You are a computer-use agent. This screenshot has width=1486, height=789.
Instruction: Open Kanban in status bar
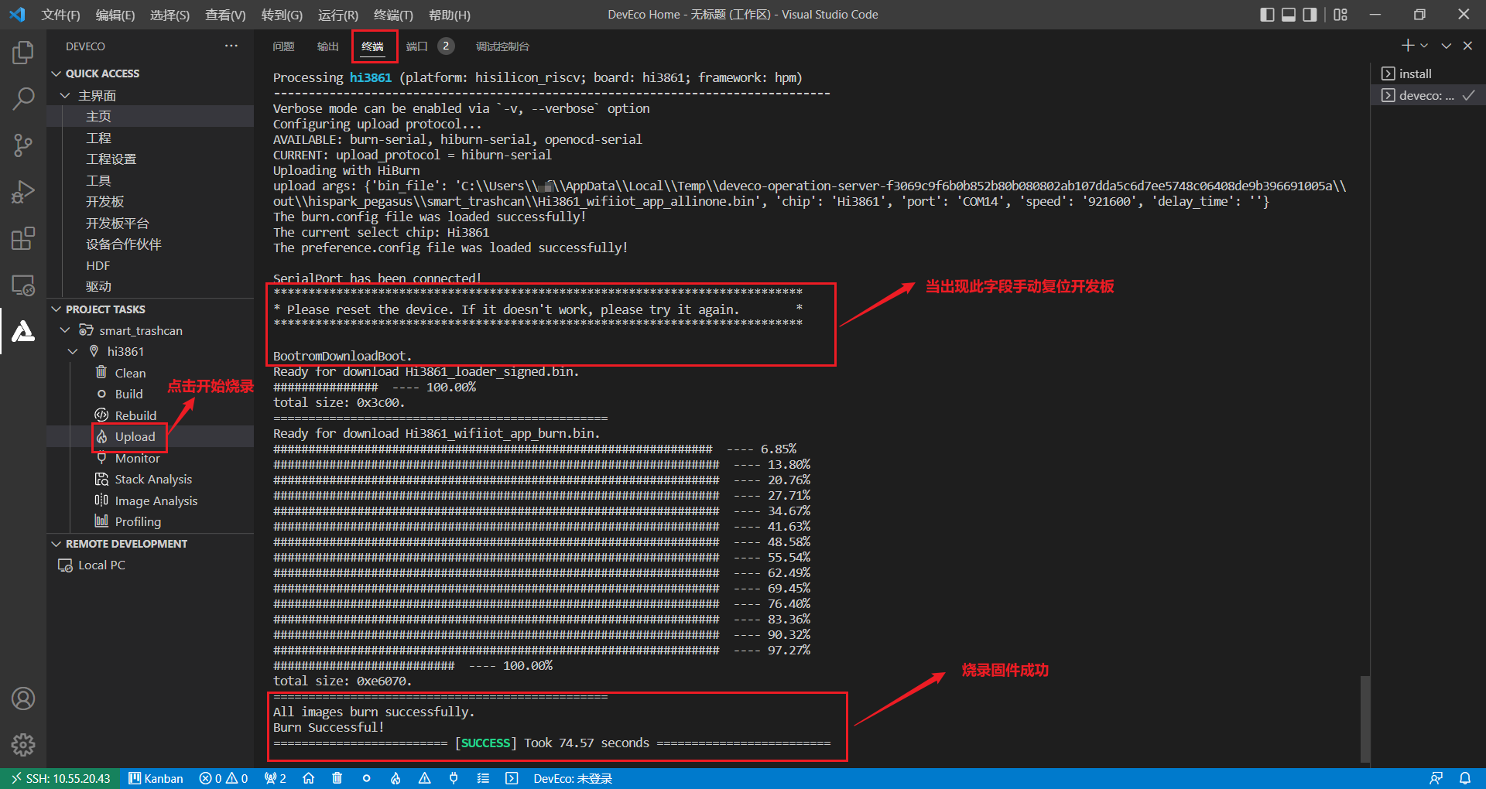click(x=156, y=778)
